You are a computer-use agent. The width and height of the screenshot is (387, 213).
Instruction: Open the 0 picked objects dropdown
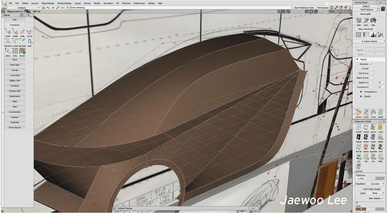[369, 41]
